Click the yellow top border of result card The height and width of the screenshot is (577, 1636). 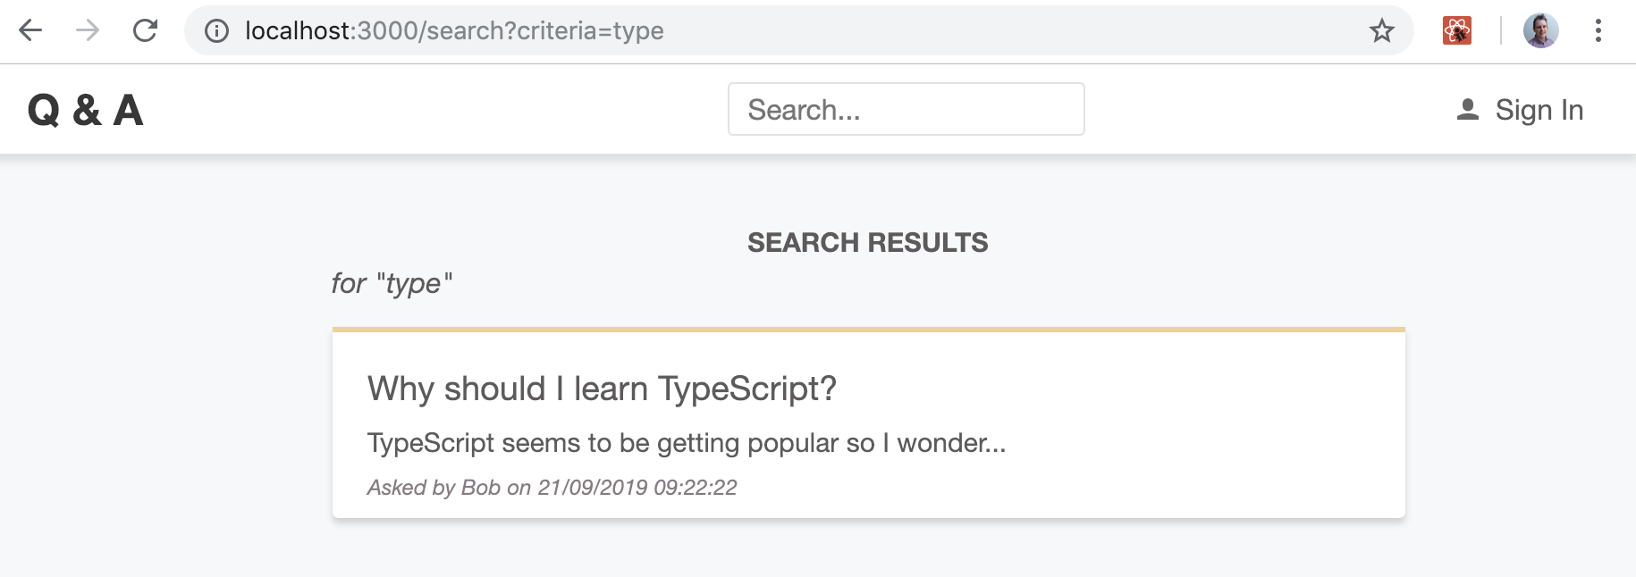[868, 330]
